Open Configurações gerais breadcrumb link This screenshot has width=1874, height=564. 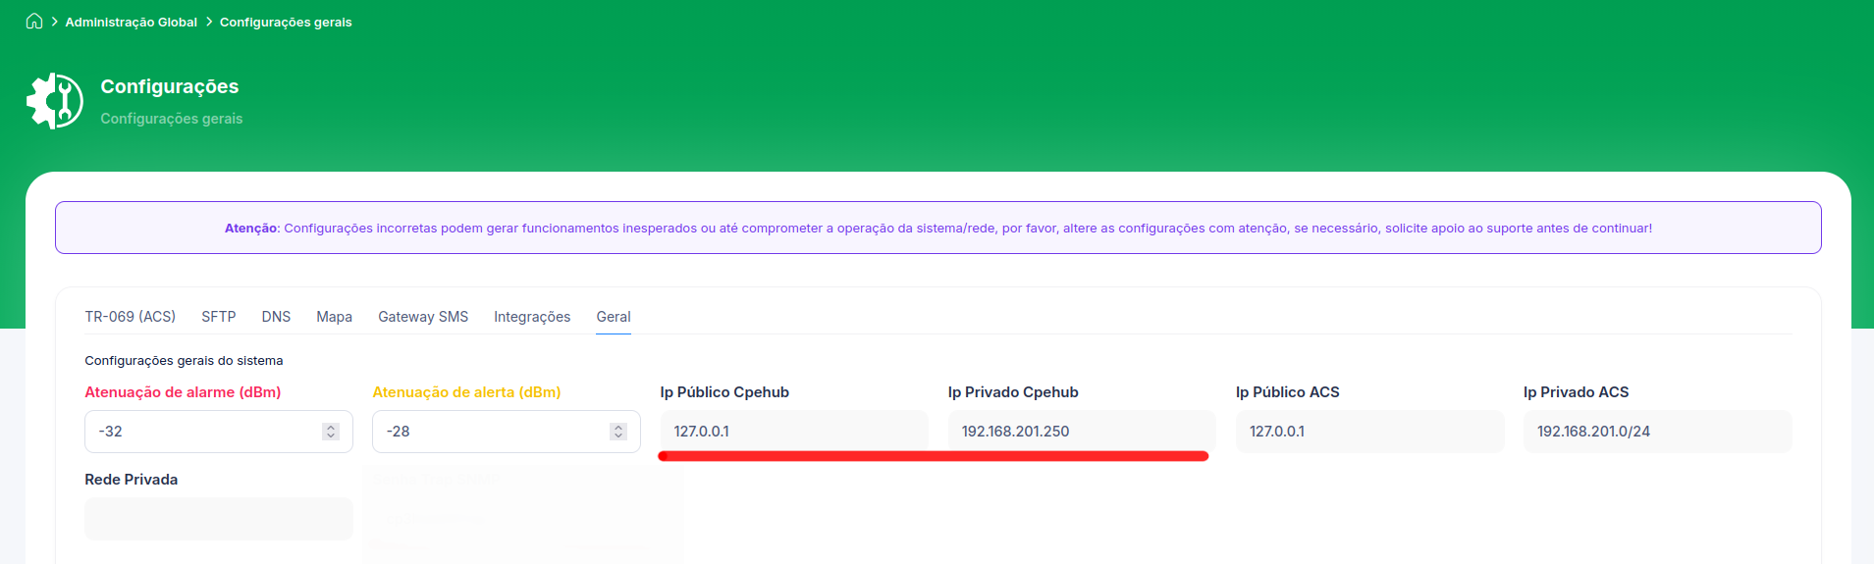(x=286, y=22)
